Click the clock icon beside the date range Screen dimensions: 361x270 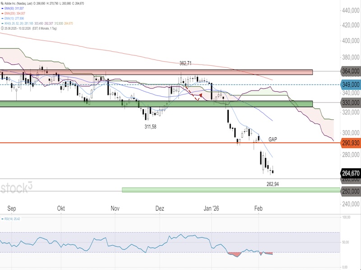pyautogui.click(x=2, y=29)
